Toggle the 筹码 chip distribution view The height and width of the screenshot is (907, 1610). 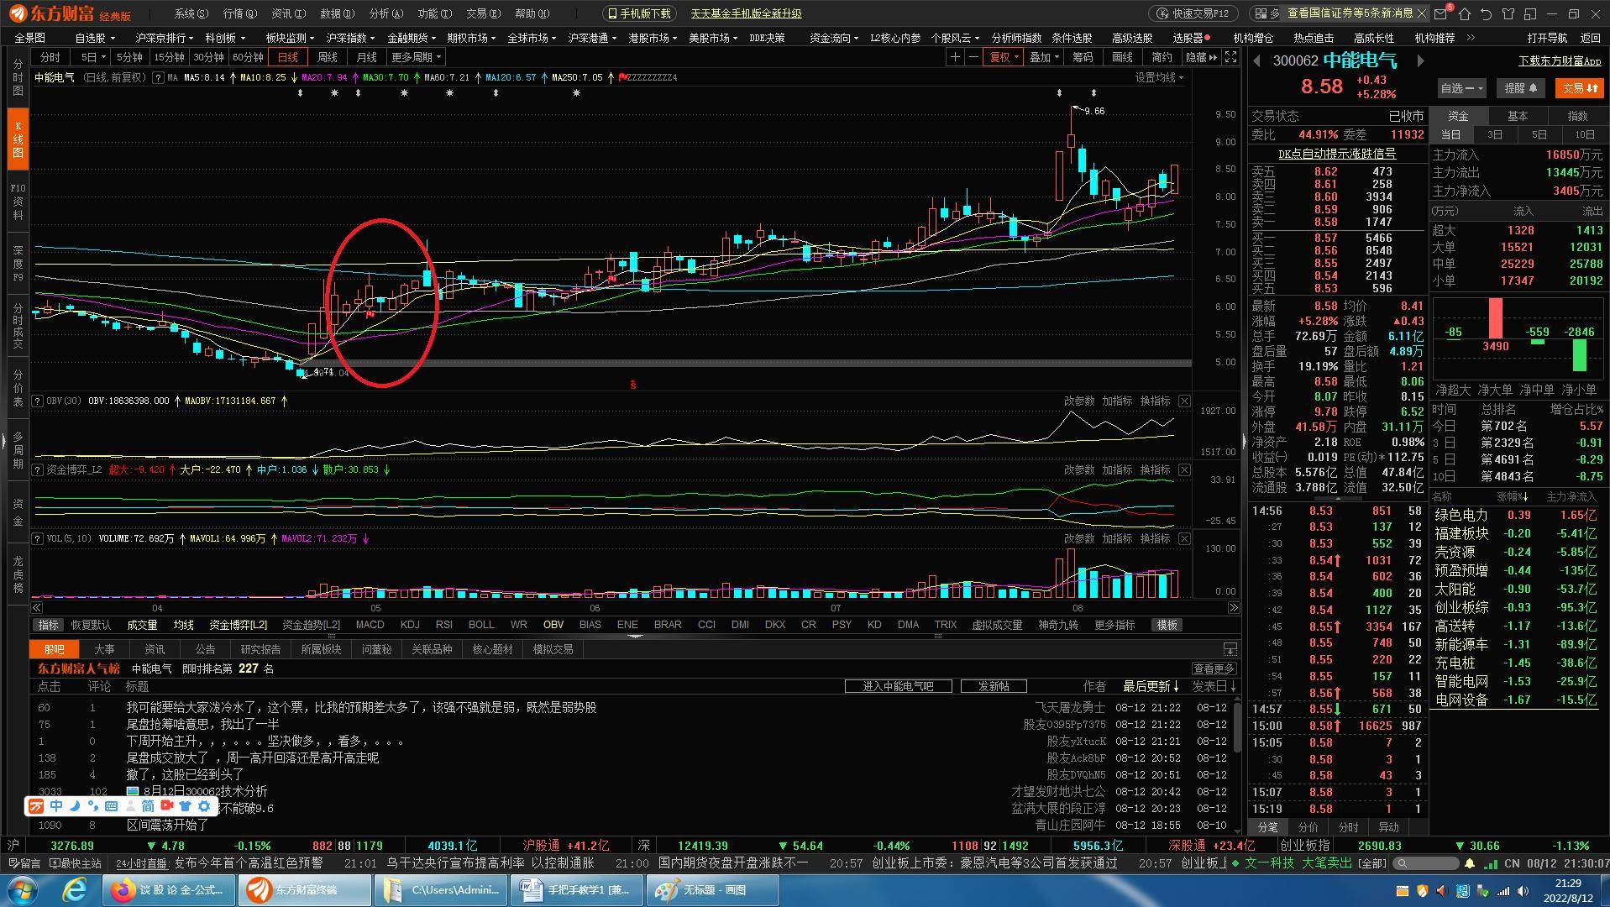pyautogui.click(x=1083, y=57)
